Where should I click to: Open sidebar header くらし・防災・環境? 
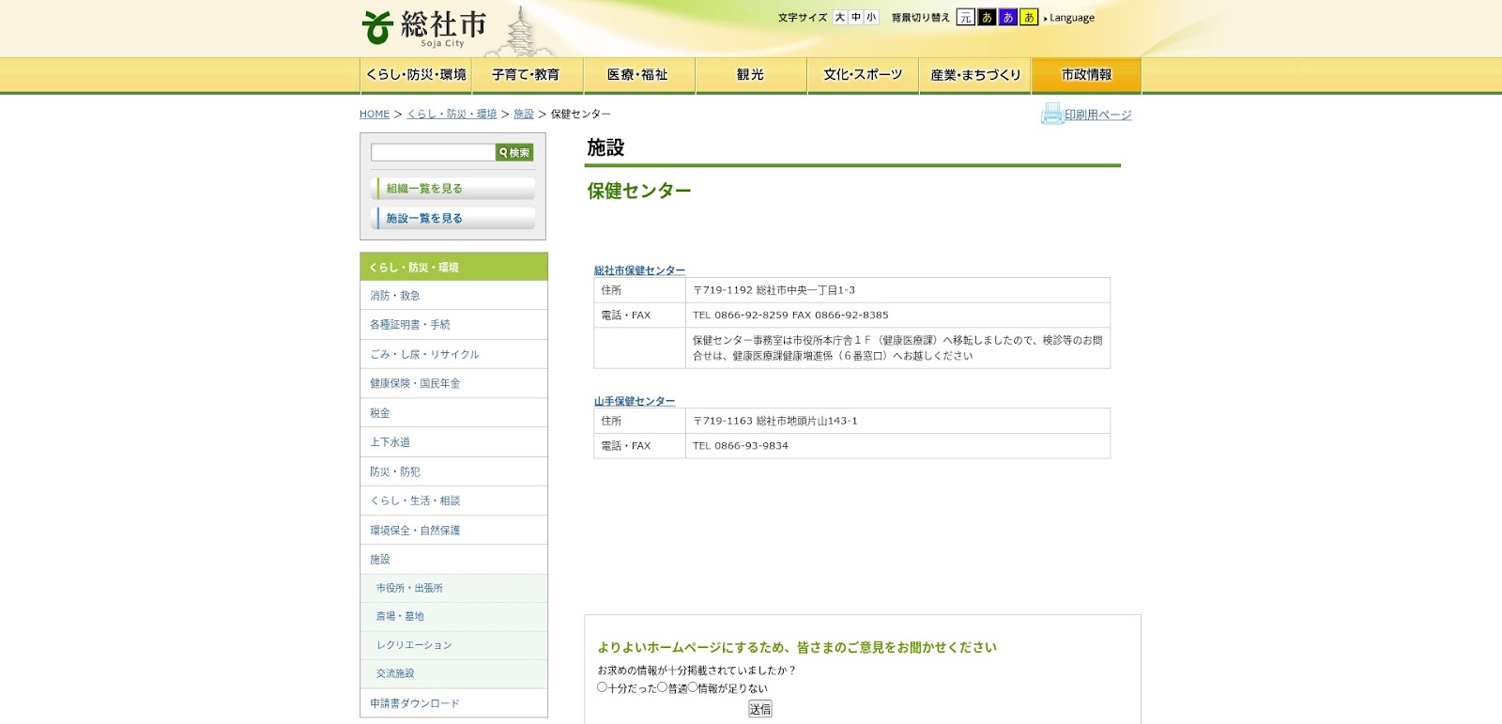[453, 267]
